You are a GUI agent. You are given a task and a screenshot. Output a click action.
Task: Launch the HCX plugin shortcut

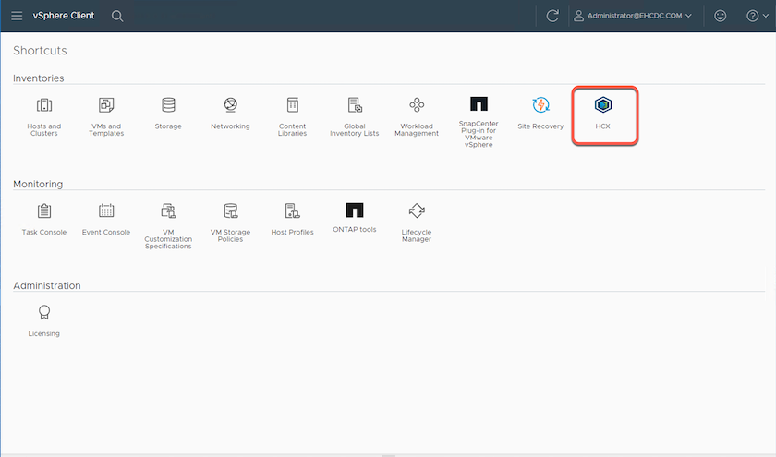602,114
